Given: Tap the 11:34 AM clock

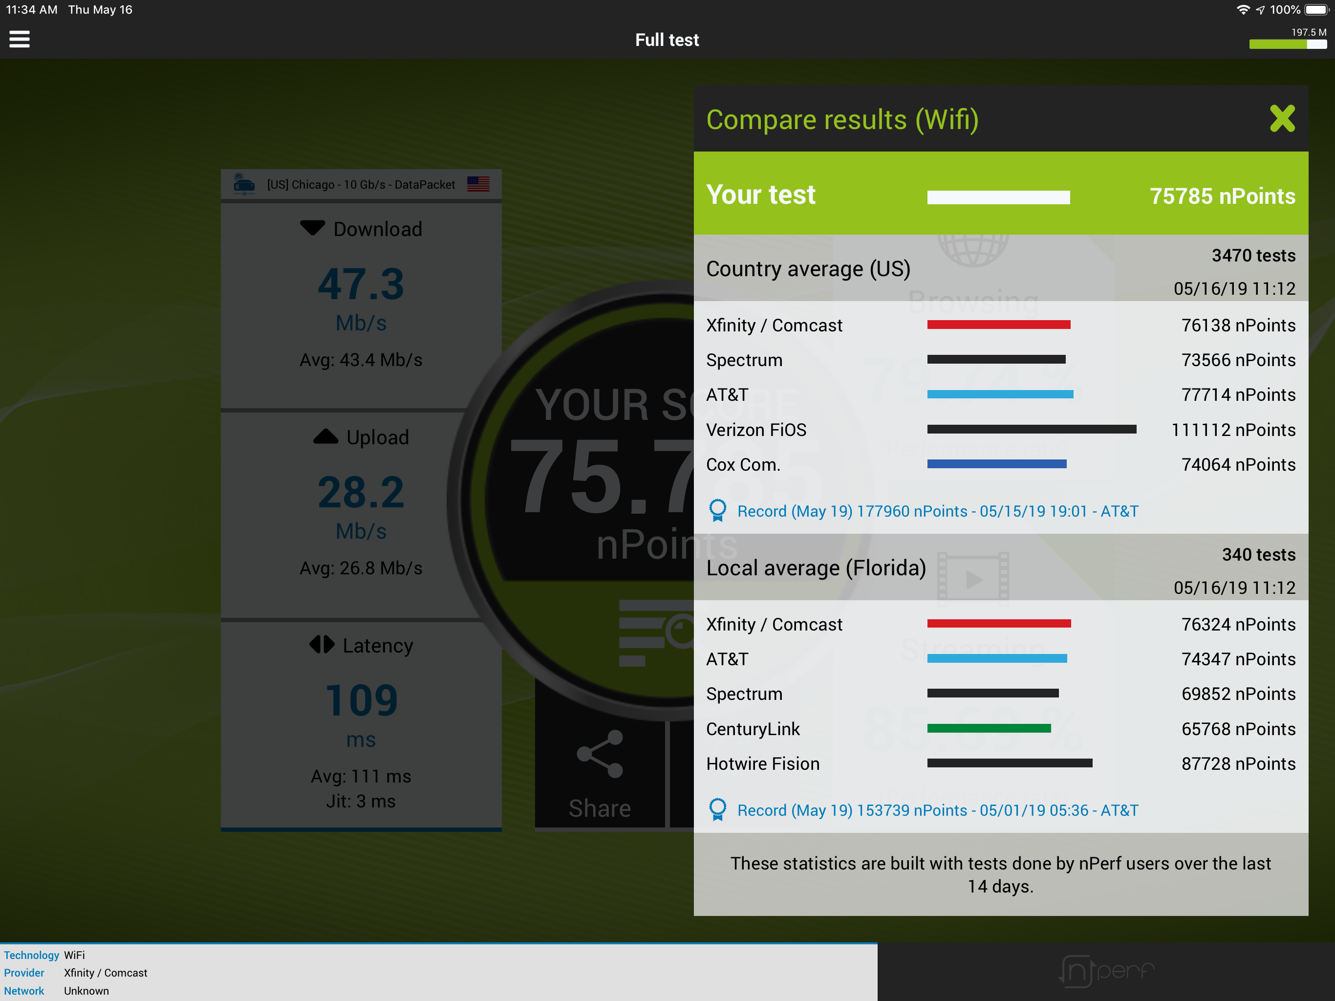Looking at the screenshot, I should pos(31,10).
